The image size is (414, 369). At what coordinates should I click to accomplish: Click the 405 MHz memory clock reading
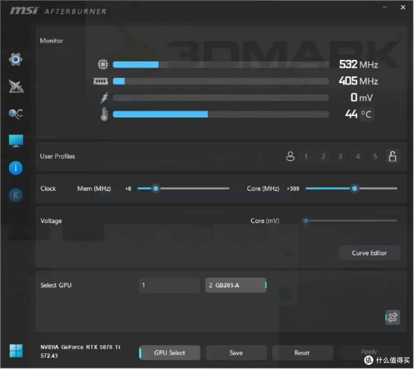click(x=358, y=81)
